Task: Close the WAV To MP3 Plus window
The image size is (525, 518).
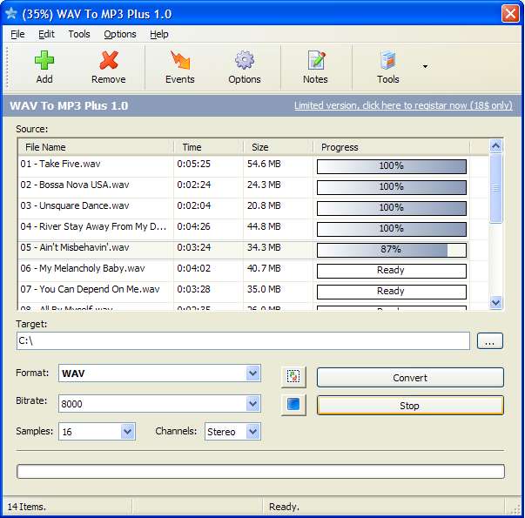Action: coord(510,14)
